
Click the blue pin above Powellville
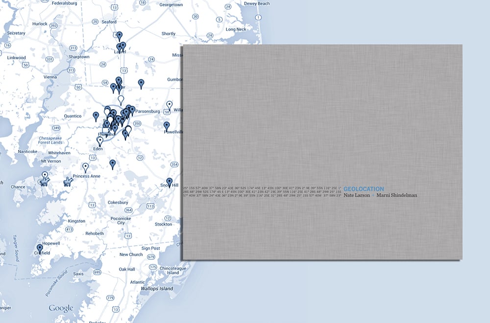[167, 126]
